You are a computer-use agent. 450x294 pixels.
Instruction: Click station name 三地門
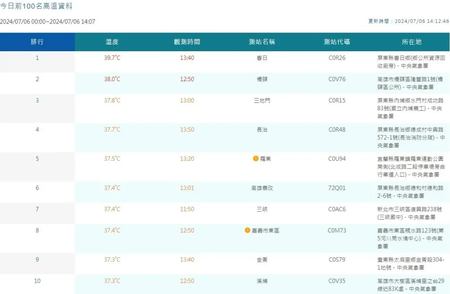click(x=262, y=100)
